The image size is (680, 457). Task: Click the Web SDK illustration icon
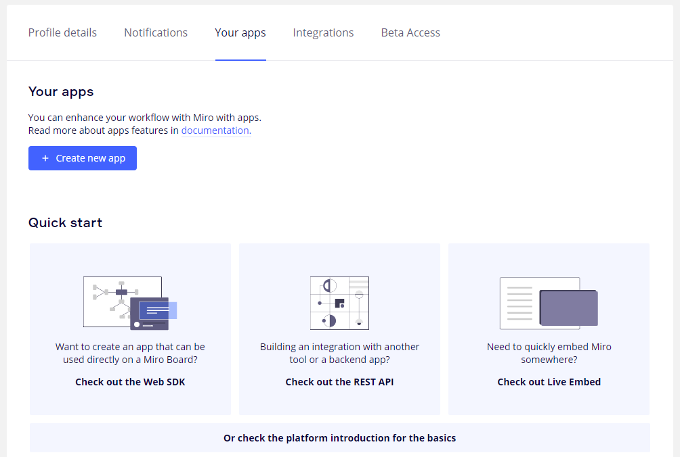130,304
